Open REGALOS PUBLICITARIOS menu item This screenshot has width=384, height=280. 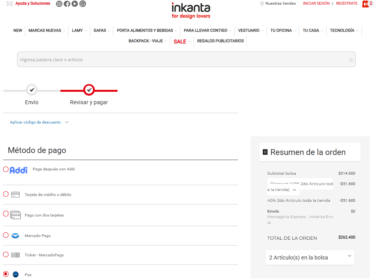(x=220, y=41)
